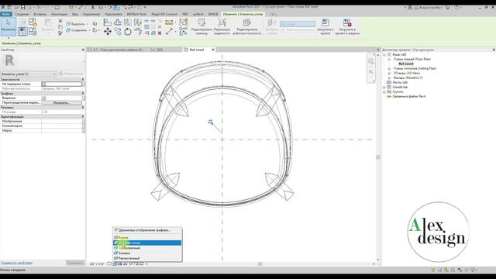
Task: Click the visual style icon in view control bar
Action: click(x=115, y=263)
